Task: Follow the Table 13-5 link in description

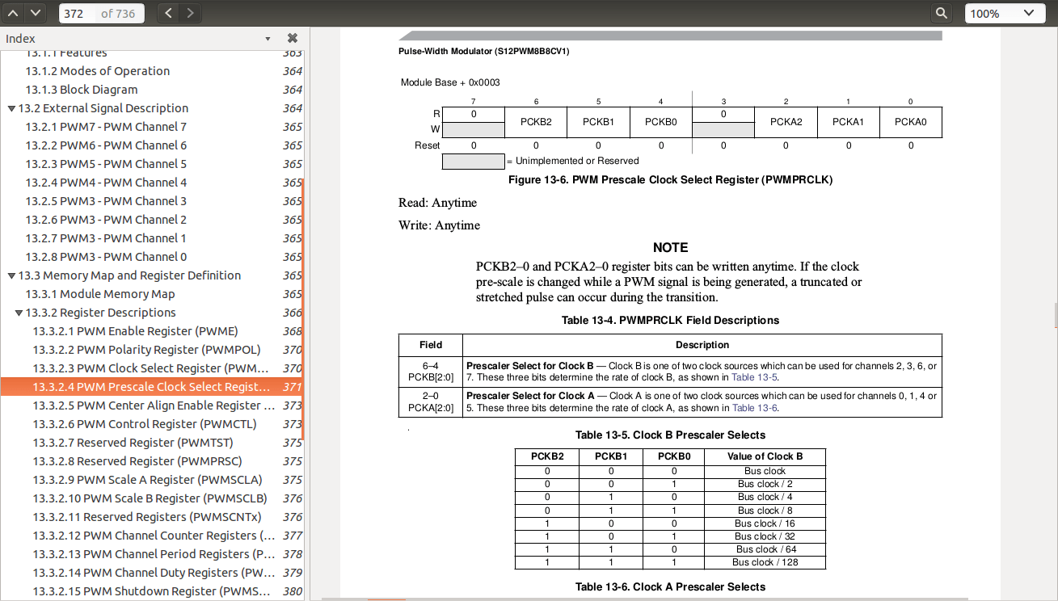Action: [755, 377]
